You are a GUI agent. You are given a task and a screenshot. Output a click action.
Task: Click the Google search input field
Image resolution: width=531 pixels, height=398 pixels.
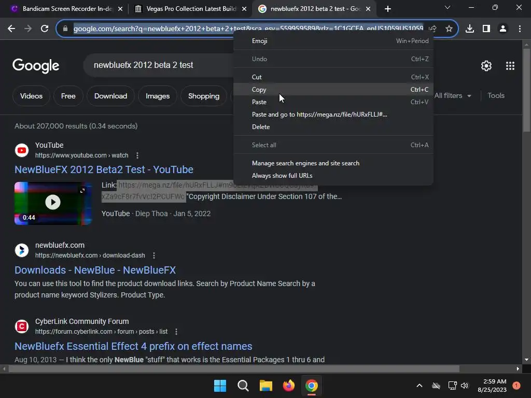click(159, 65)
